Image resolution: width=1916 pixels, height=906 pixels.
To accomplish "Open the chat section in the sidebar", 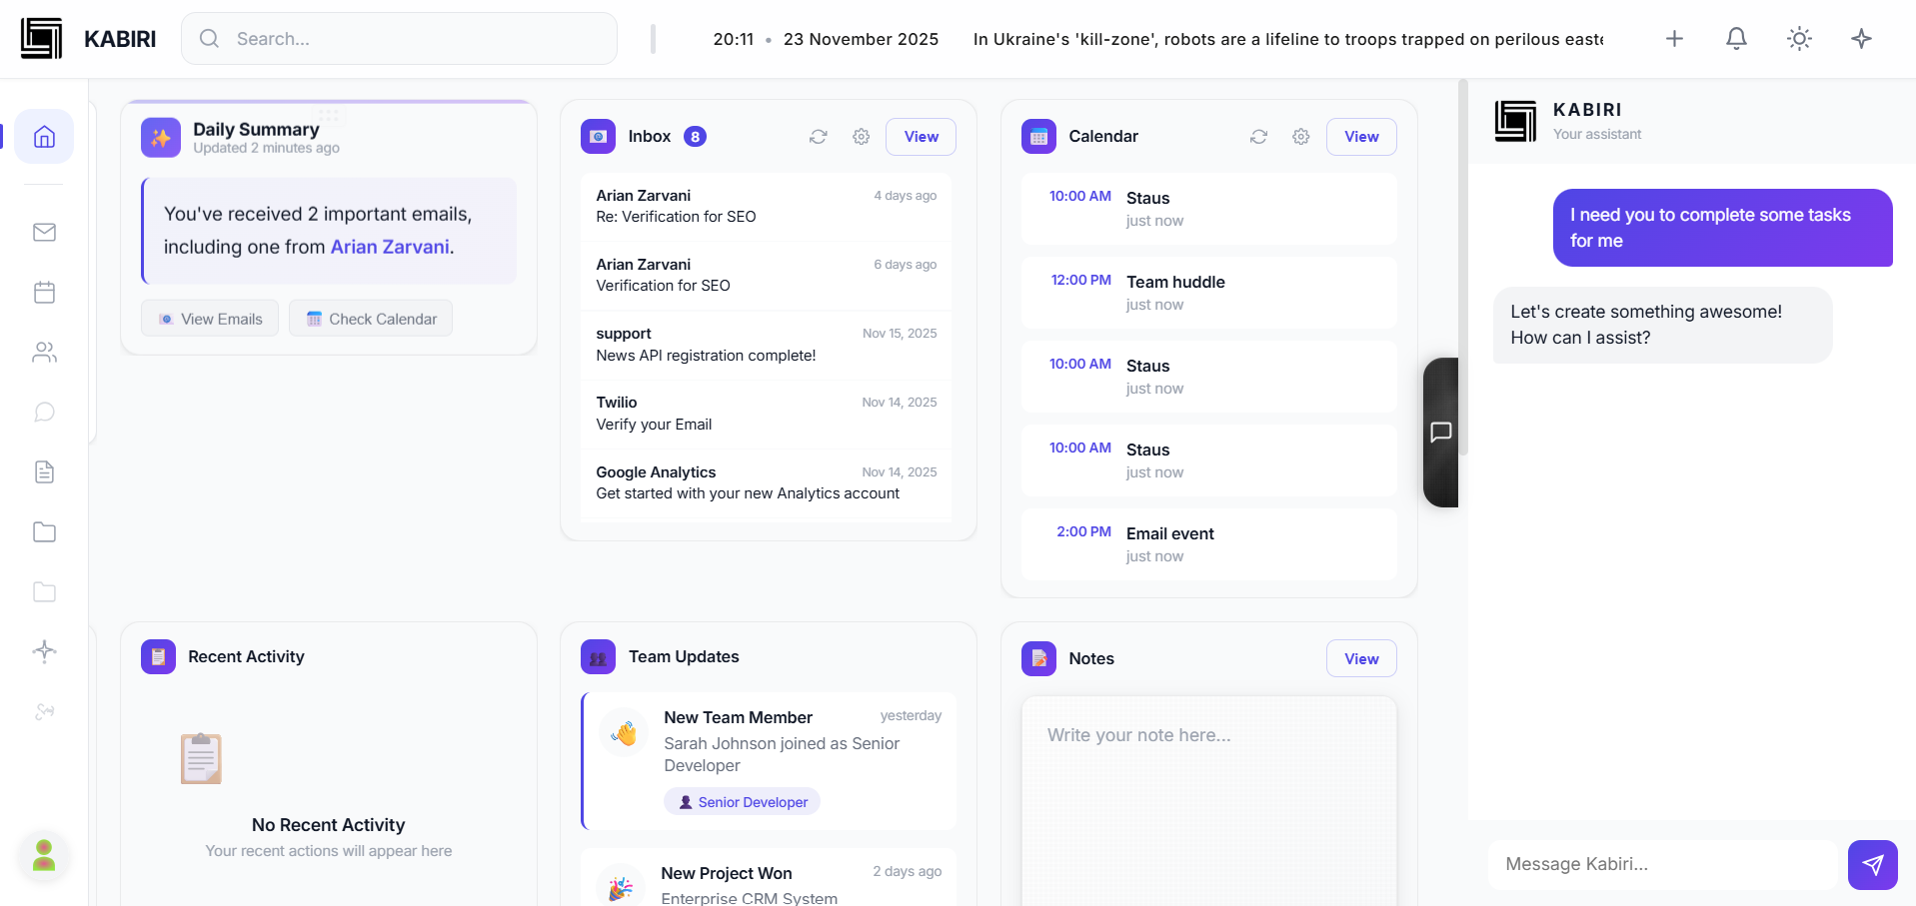I will click(44, 412).
